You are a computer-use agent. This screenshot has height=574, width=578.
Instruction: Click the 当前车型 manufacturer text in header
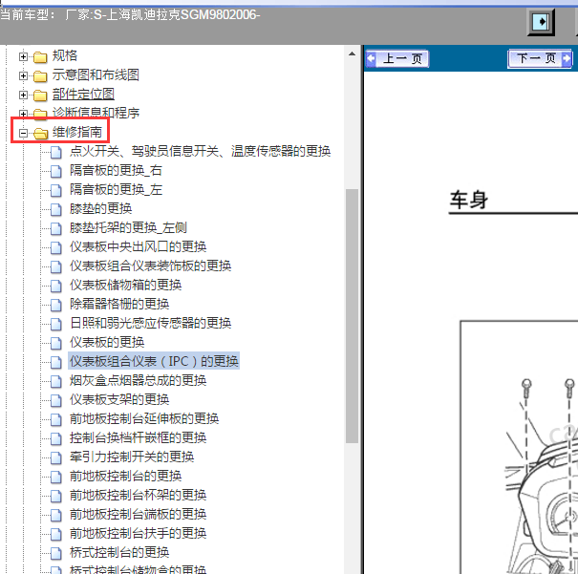pos(130,15)
